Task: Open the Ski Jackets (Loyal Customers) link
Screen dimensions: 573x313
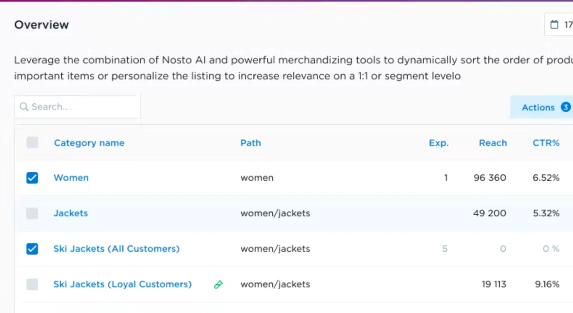Action: pos(123,284)
